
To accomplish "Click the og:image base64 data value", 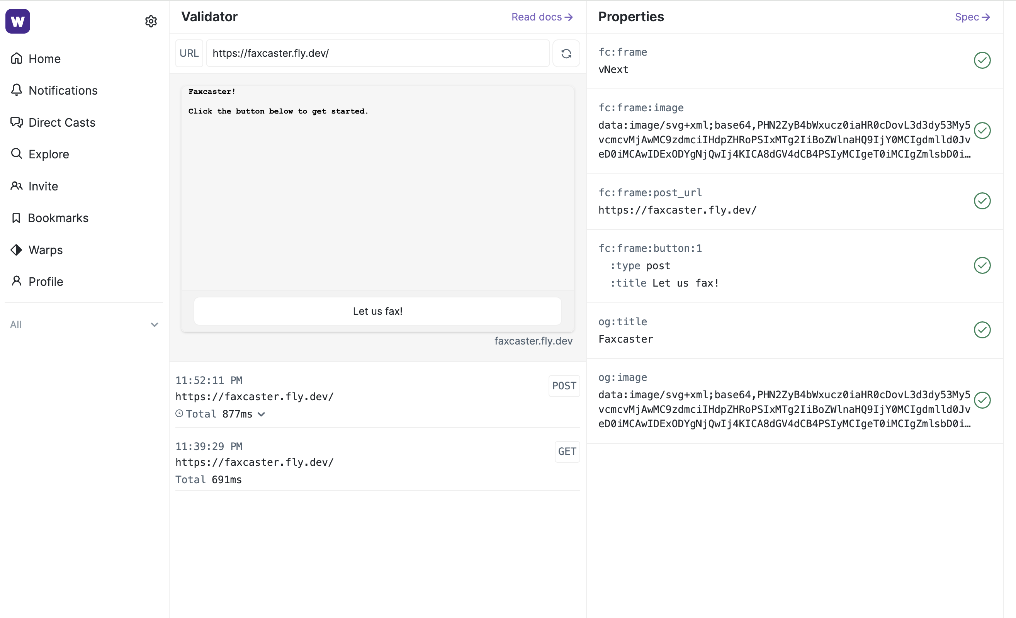I will tap(784, 409).
